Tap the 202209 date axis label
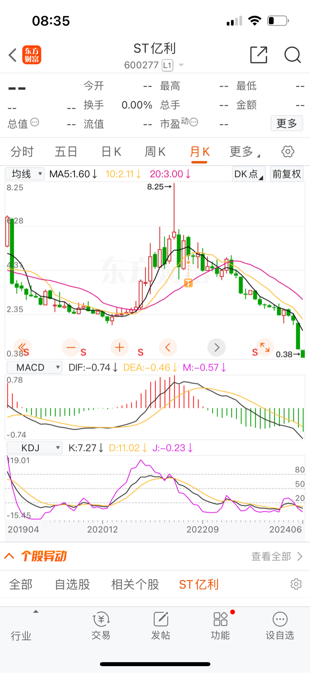Image resolution: width=310 pixels, height=673 pixels. tap(203, 529)
